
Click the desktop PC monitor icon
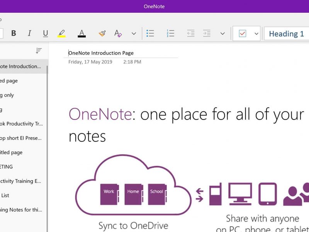coord(240,194)
